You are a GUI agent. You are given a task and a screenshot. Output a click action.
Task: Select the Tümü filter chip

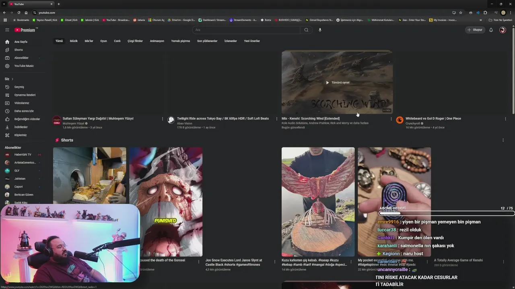click(59, 41)
